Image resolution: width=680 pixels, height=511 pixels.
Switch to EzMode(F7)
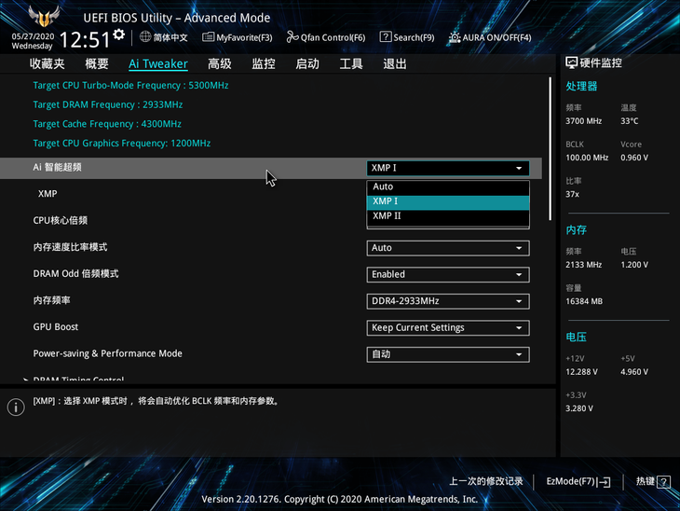578,481
